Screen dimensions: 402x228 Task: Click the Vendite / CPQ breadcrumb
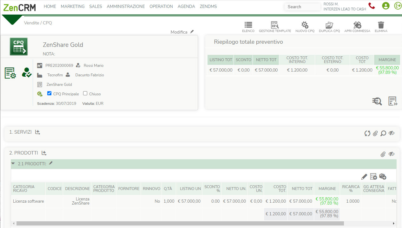click(38, 23)
